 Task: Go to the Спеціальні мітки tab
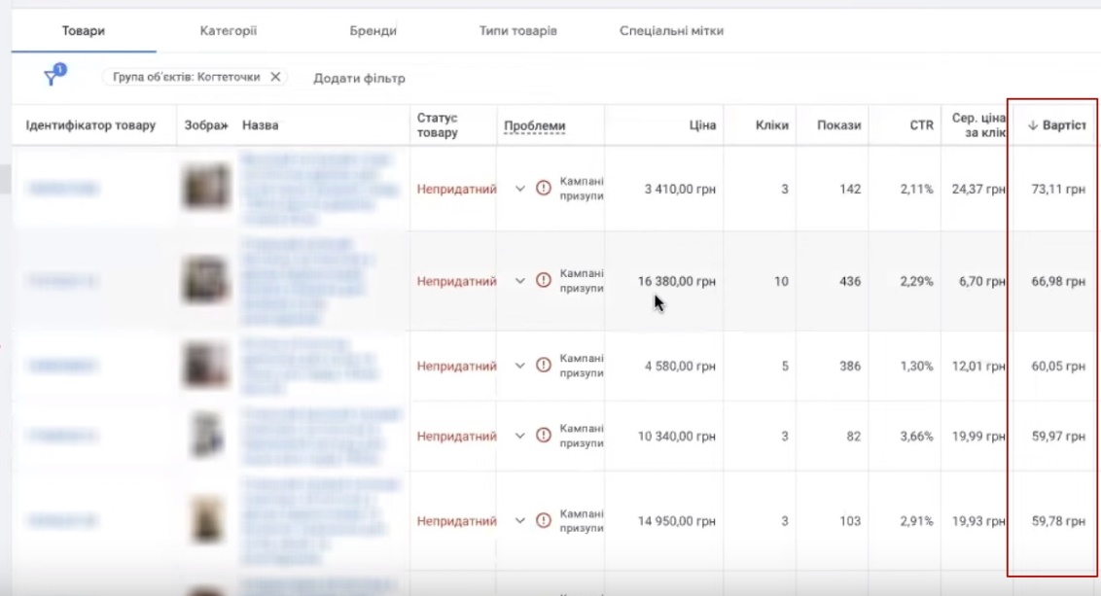pyautogui.click(x=671, y=31)
